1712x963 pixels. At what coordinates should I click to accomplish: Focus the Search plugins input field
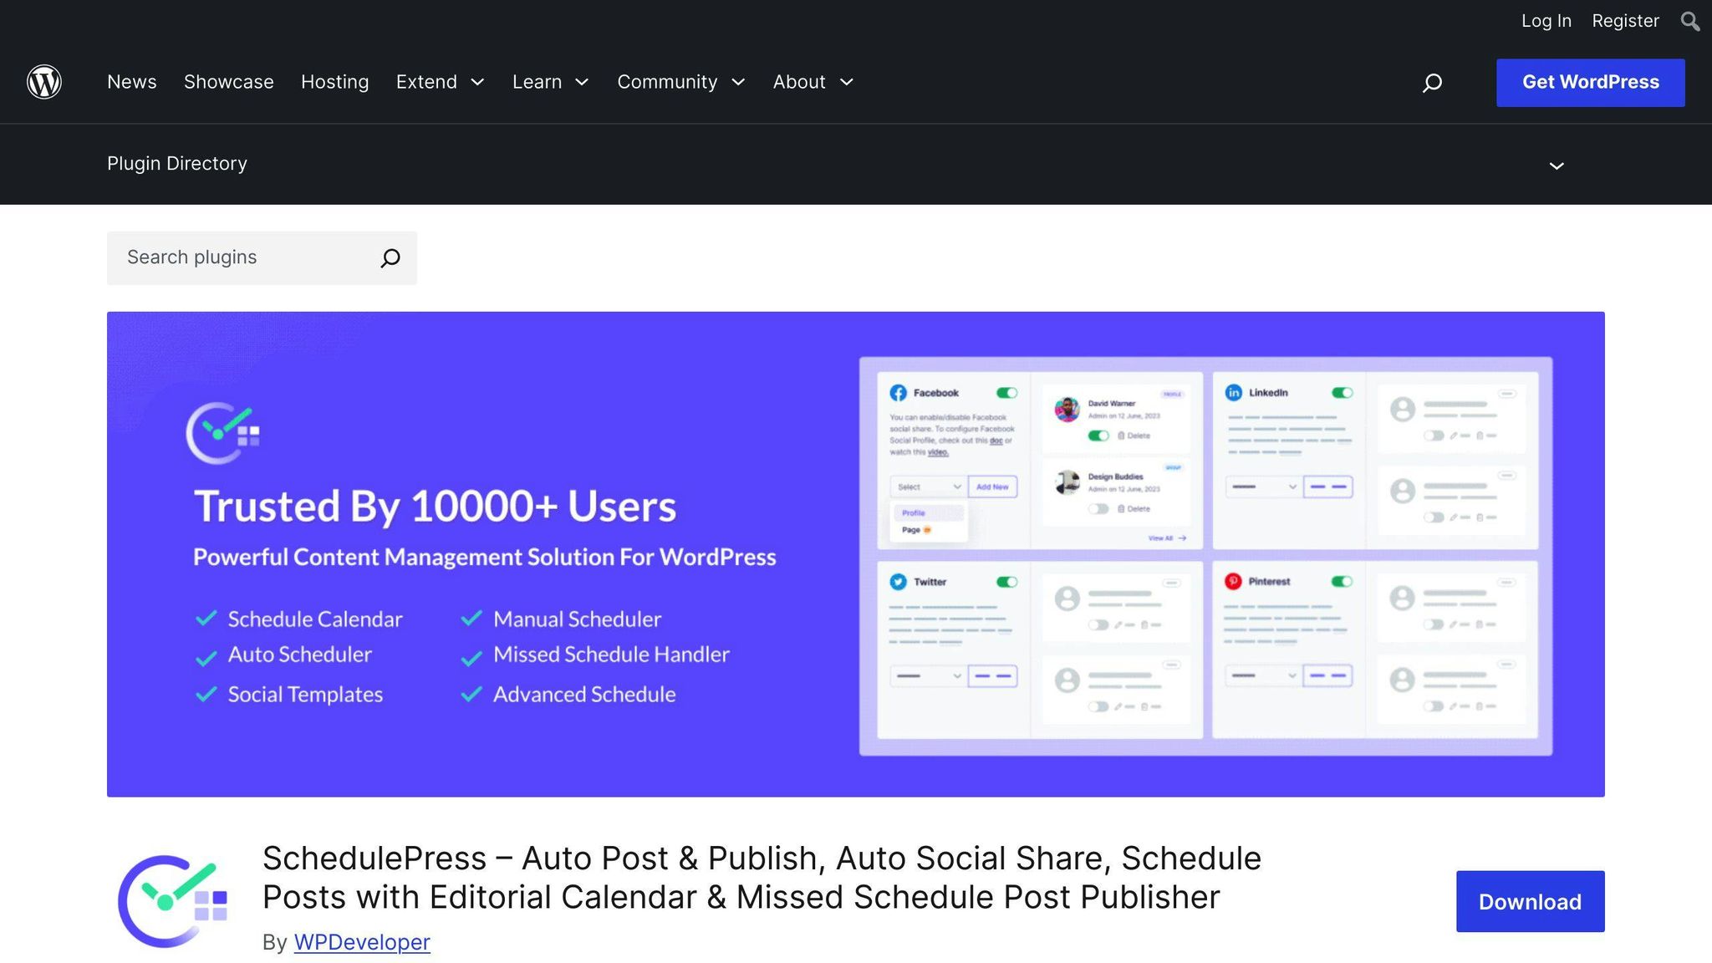262,257
